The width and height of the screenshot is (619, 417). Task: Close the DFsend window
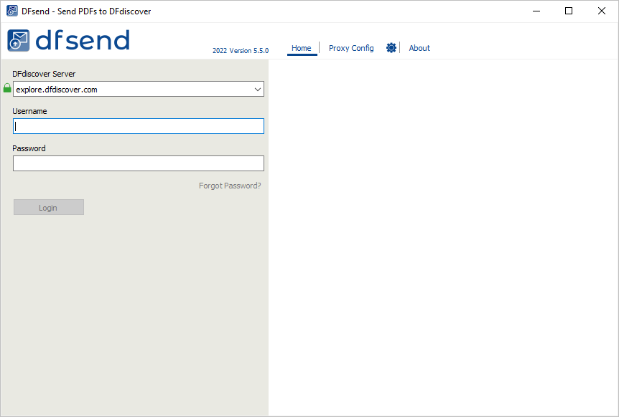601,11
